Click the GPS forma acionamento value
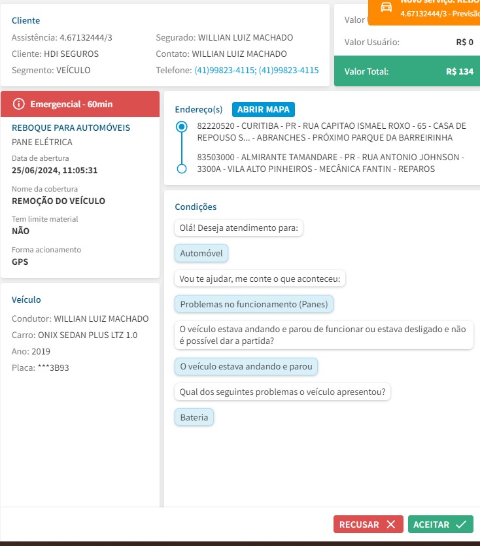480x546 pixels. pyautogui.click(x=20, y=262)
